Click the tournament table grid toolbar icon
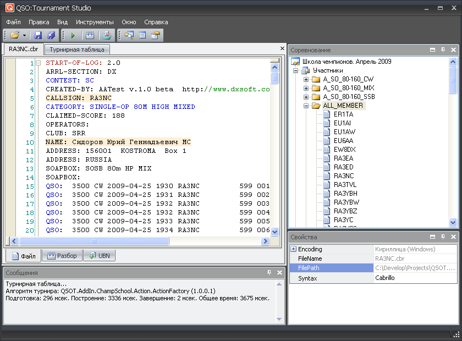 pos(90,35)
